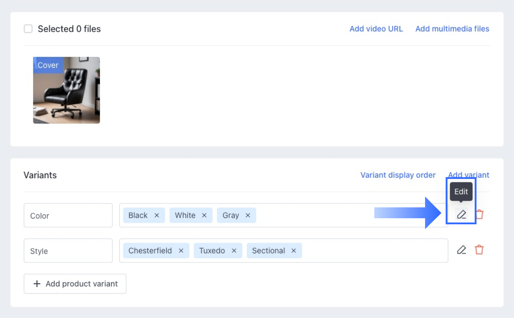Focus the Style values tag input area

(372, 251)
